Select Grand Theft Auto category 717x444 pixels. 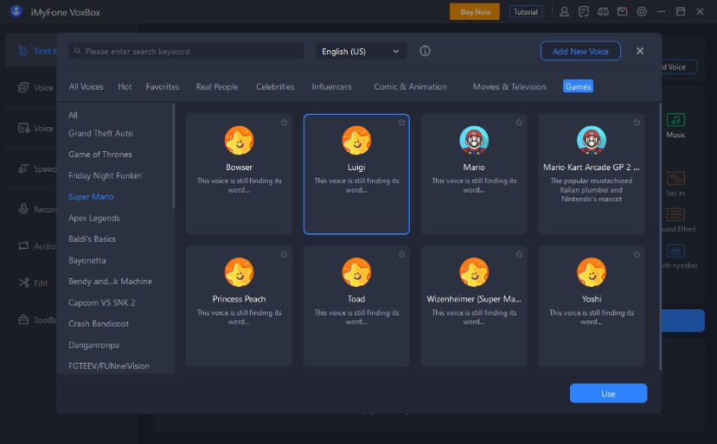pos(100,133)
